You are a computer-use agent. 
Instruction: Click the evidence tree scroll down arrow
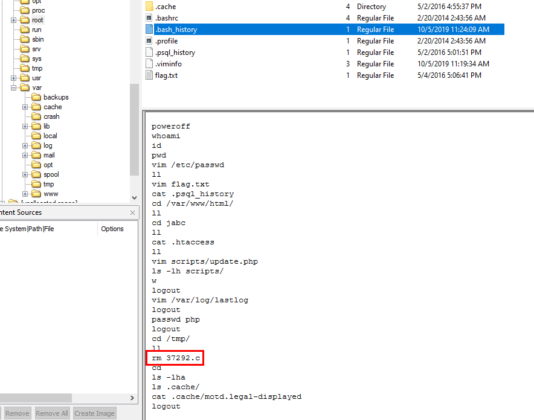coord(134,198)
